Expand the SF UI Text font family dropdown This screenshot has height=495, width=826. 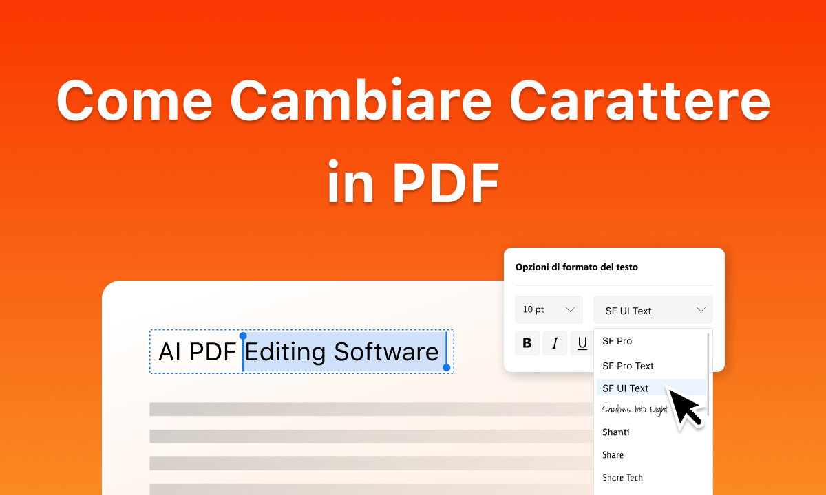tap(653, 309)
